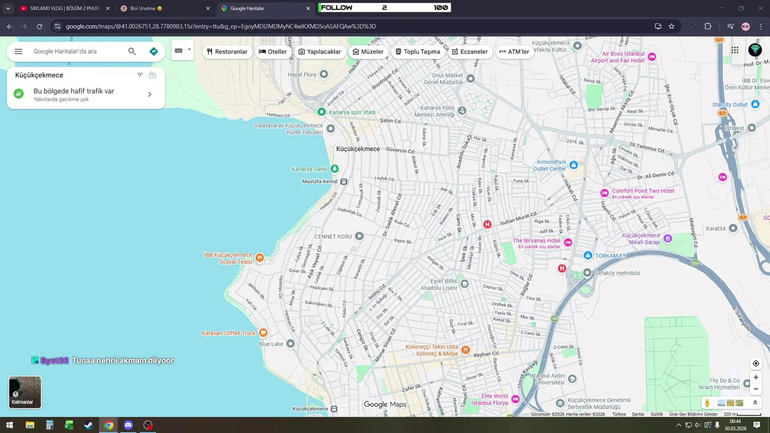Select the Kanarya spor stadı marker
Screen dimensions: 770x433
click(321, 112)
